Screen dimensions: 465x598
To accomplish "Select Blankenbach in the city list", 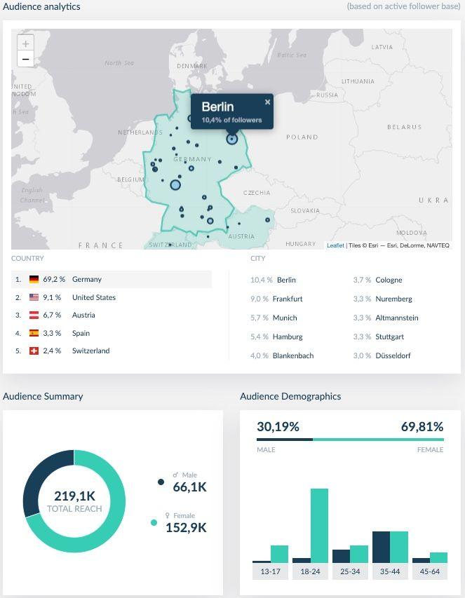I will tap(282, 355).
